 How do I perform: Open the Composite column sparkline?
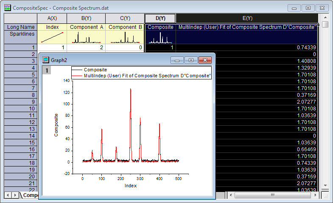(160, 38)
